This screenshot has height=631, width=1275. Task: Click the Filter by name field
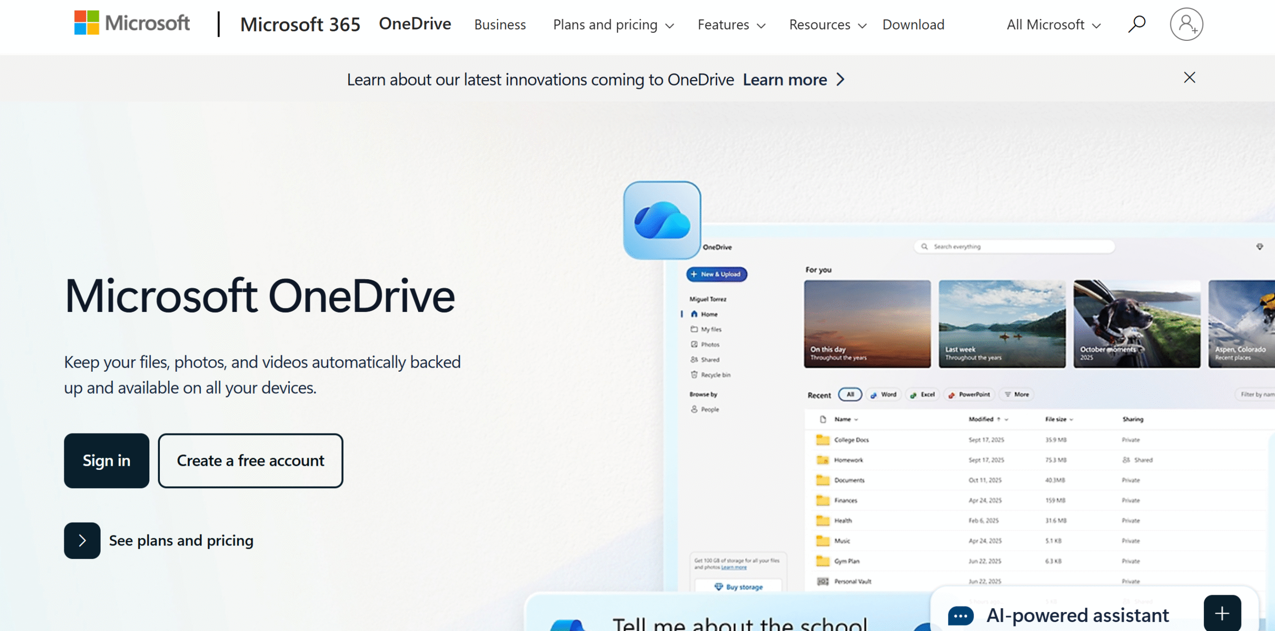pos(1256,394)
